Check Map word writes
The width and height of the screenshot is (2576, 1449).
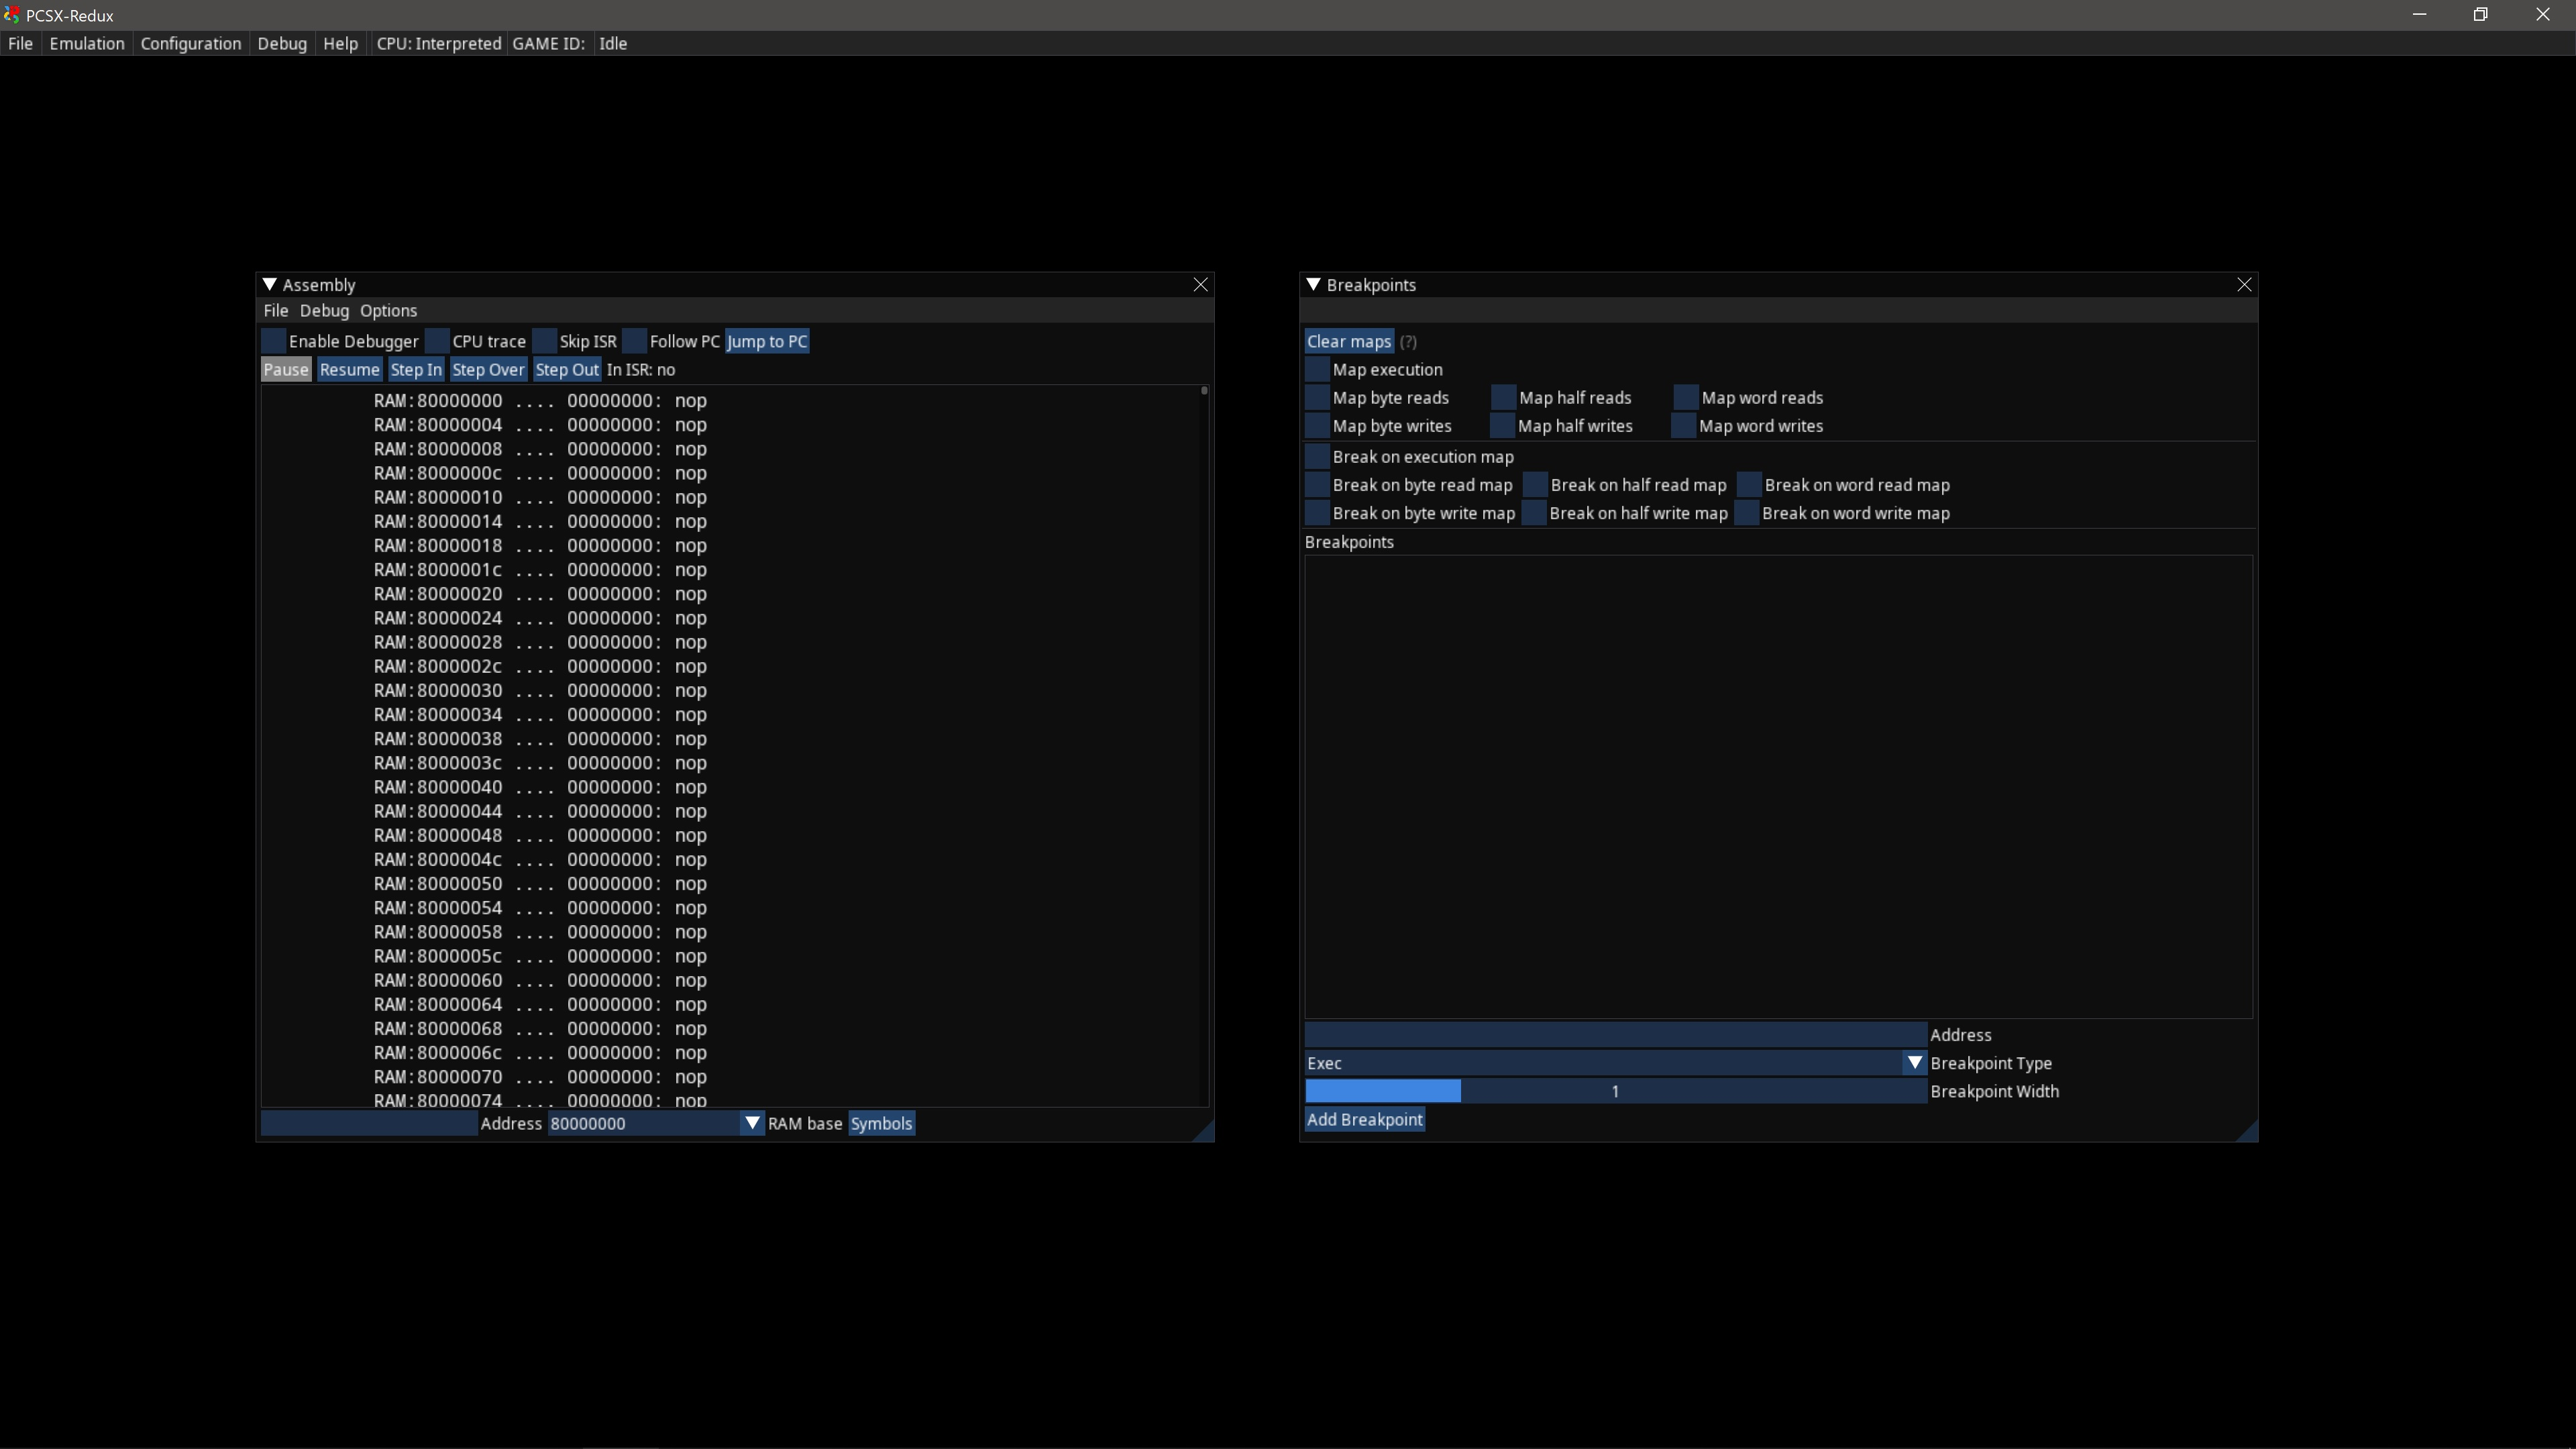click(1683, 425)
